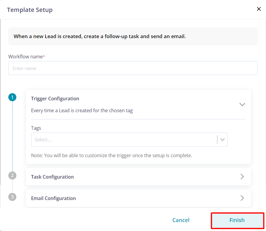Click the trigger customization note text

point(112,155)
